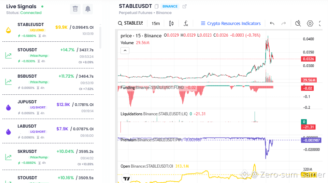
Task: Click the -0.003987 premium axis label
Action: (311, 140)
